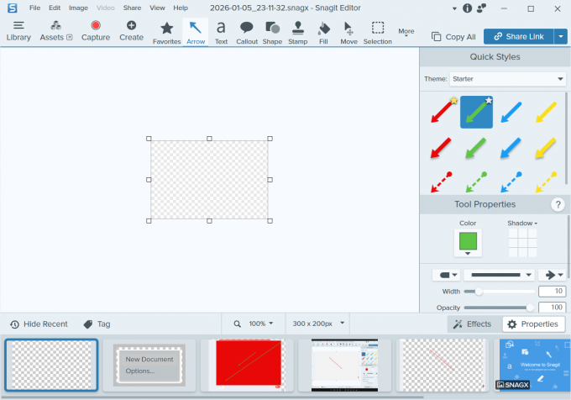Screen dimensions: 571x400
Task: Pick the yellow arrow style in first row
Action: [x=546, y=112]
